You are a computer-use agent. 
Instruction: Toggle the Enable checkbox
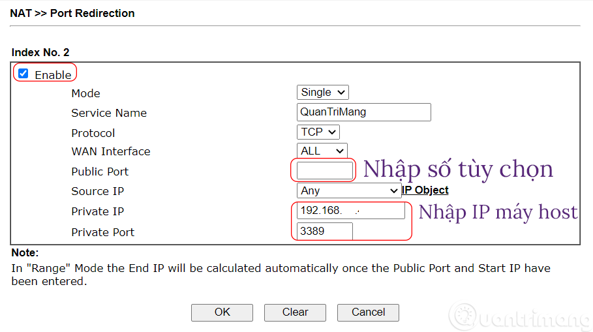click(23, 74)
